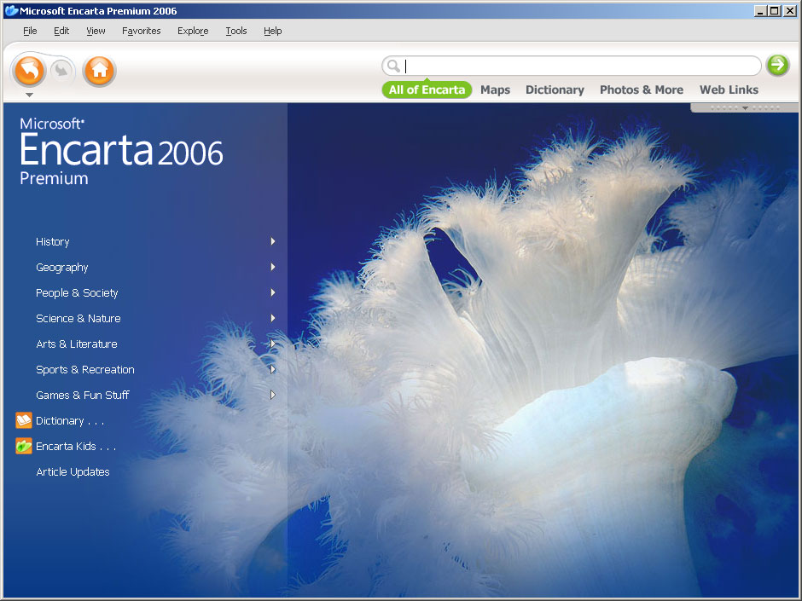Click the orange Back arrow button
Screen dimensions: 802x601
pos(29,70)
